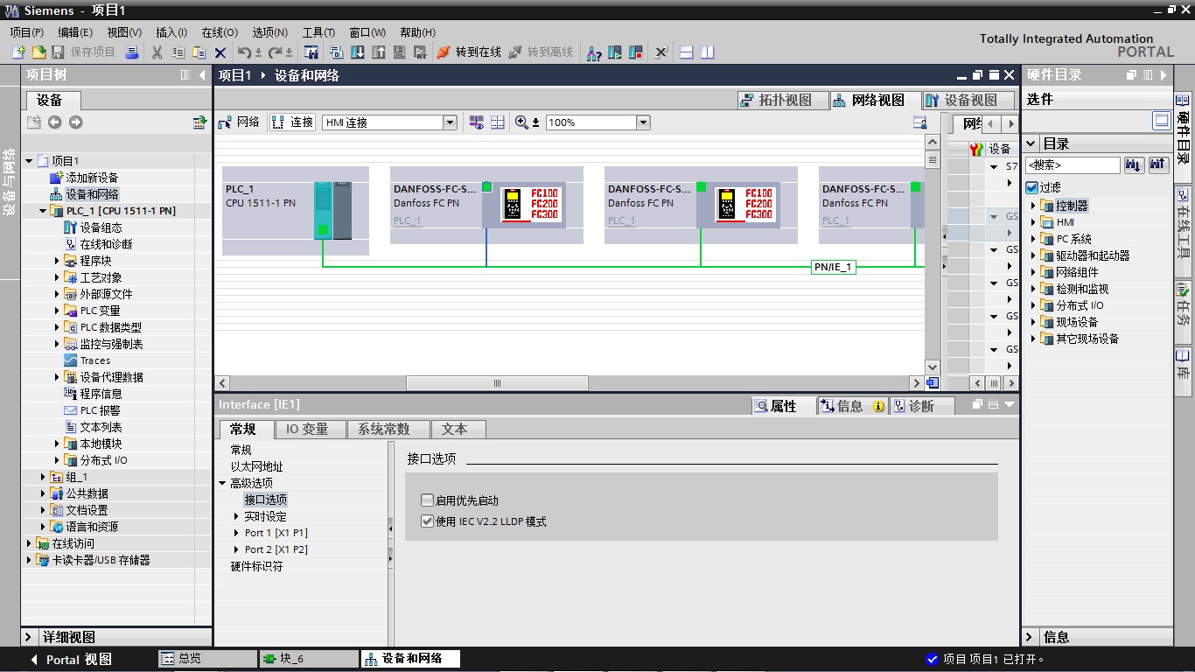The width and height of the screenshot is (1195, 672).
Task: Toggle the 过滤 filter checkbox in catalog
Action: (x=1031, y=187)
